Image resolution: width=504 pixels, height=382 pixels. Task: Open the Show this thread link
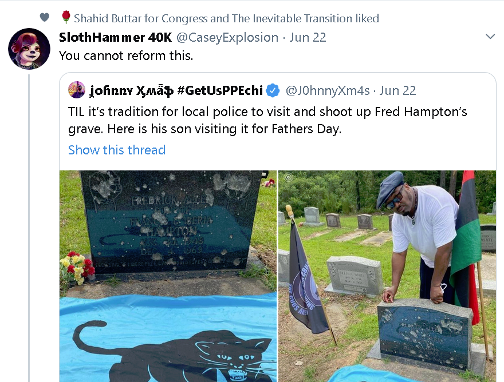(117, 150)
